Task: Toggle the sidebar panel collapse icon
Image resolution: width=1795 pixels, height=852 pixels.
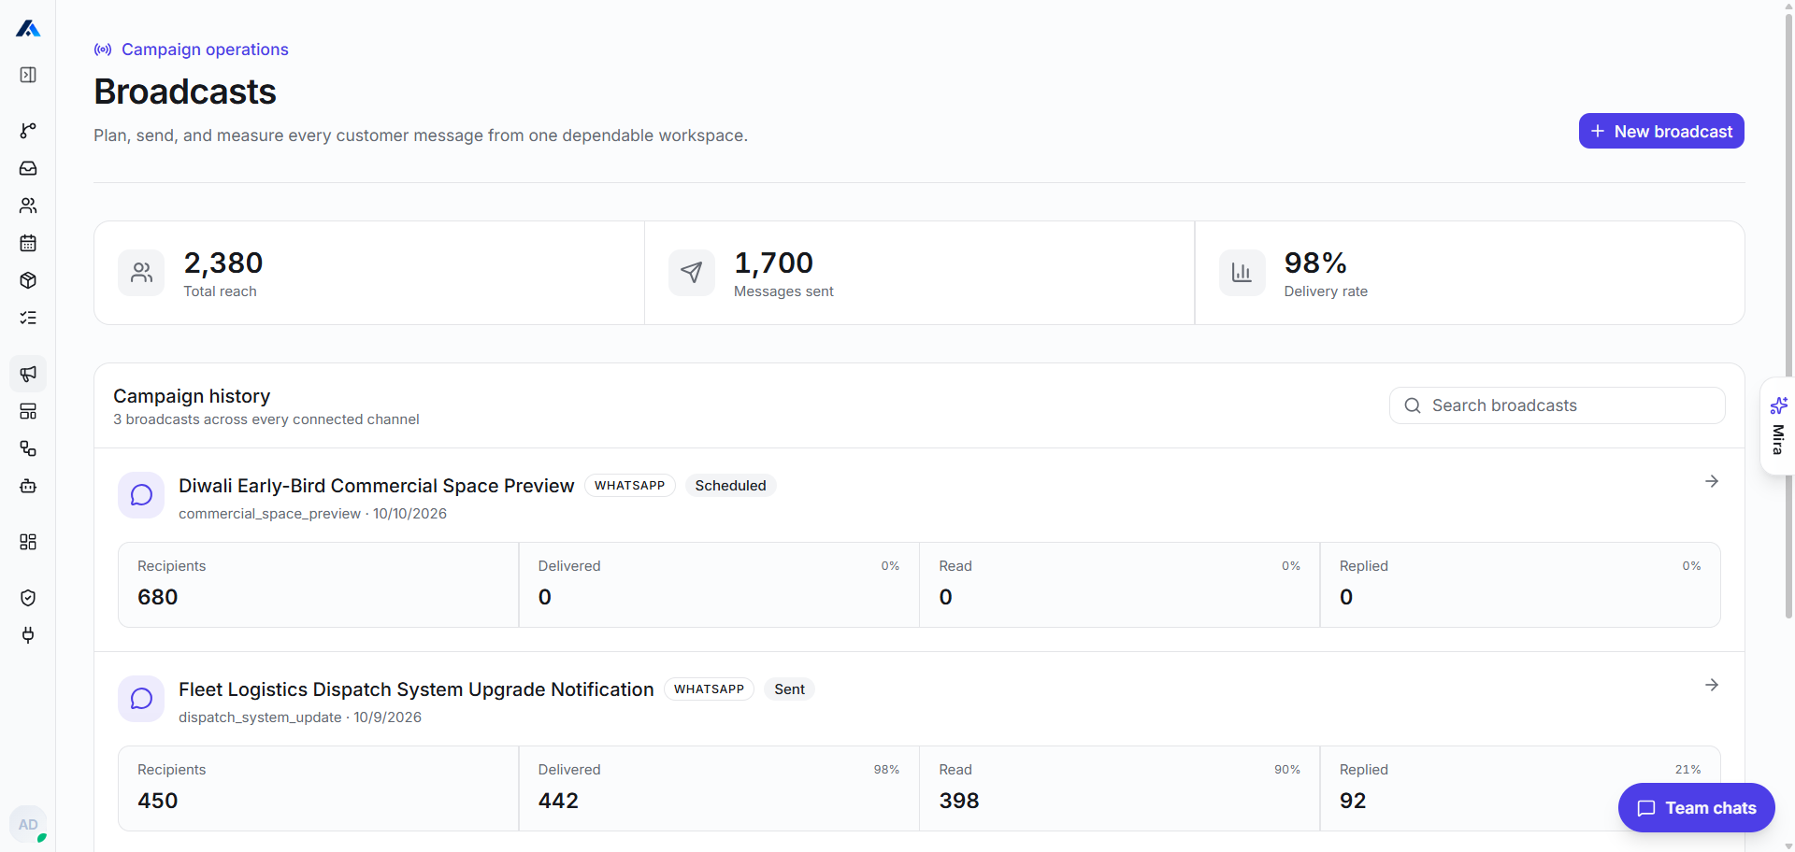Action: point(28,75)
